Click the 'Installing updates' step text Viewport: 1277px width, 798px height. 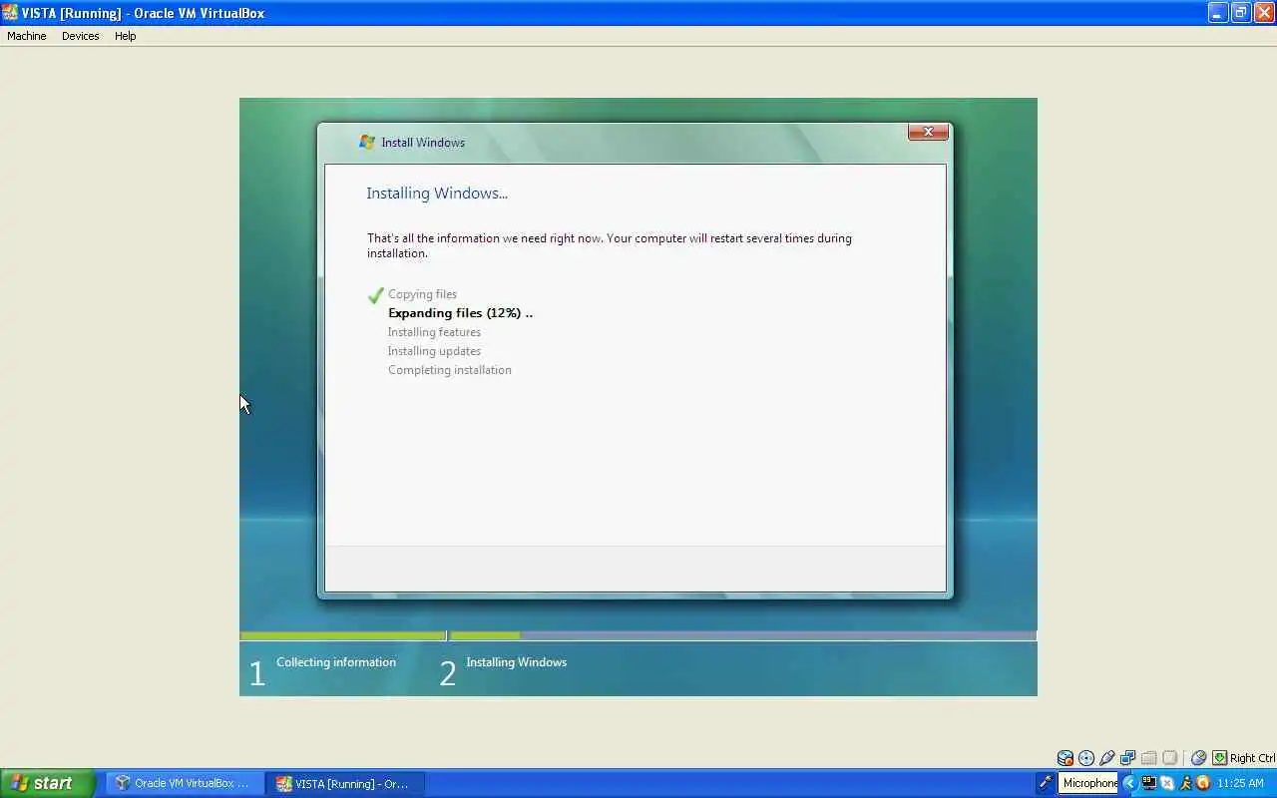click(x=434, y=351)
